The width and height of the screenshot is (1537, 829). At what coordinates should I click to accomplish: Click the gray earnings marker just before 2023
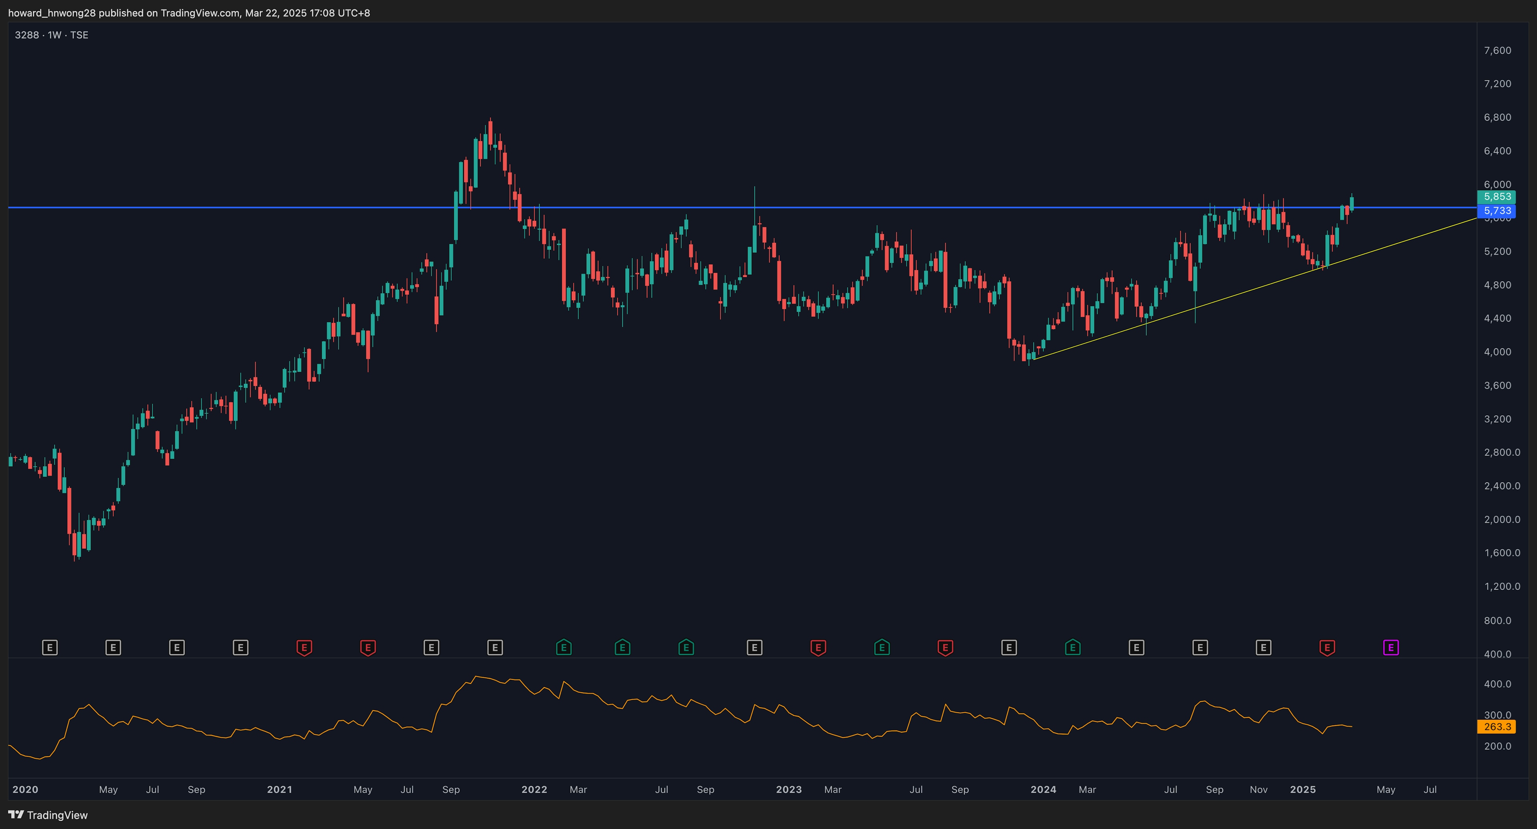[x=754, y=648]
